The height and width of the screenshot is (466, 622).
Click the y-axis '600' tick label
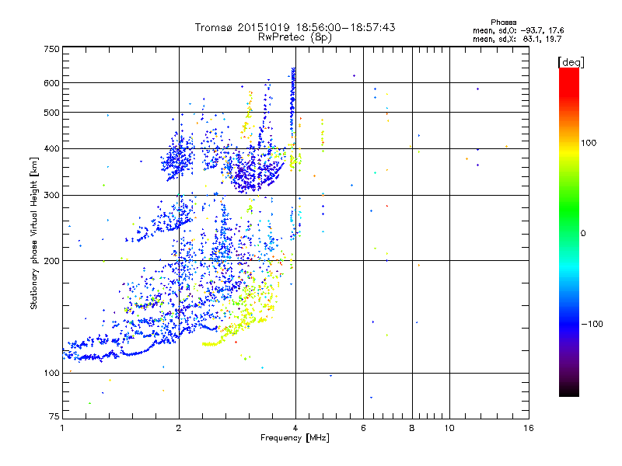51,83
